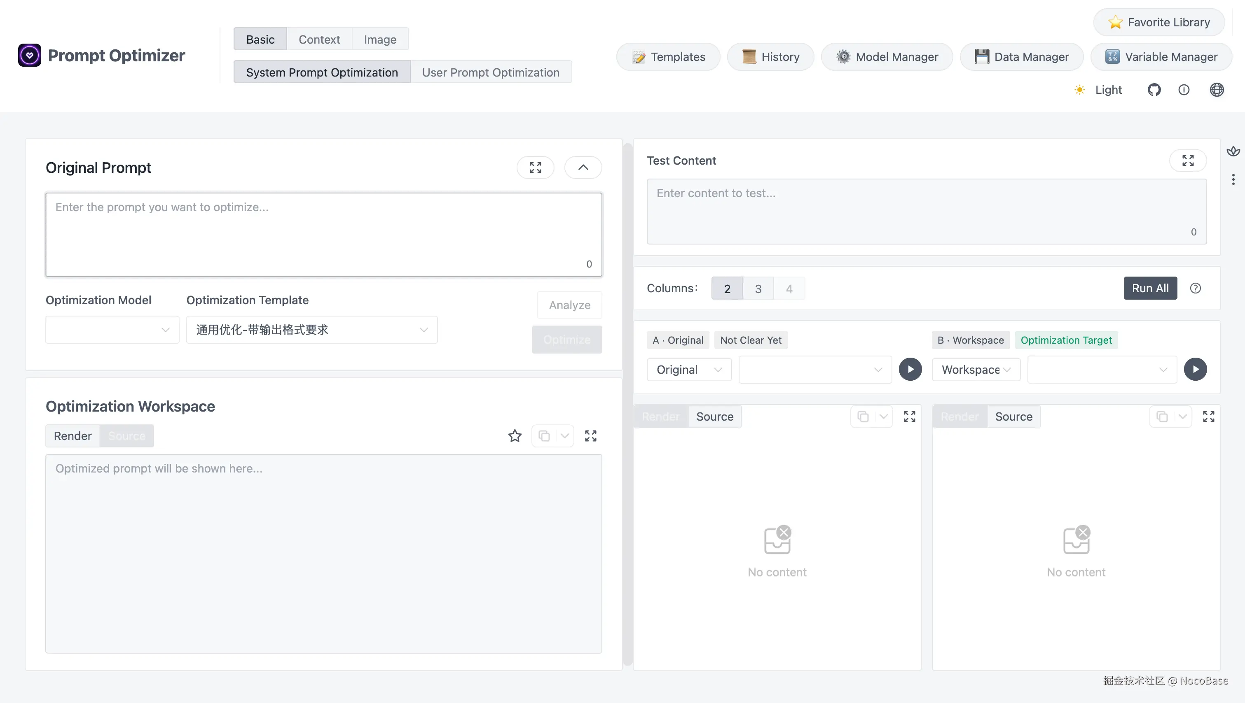Viewport: 1245px width, 703px height.
Task: Open the Optimization Model dropdown
Action: pyautogui.click(x=112, y=330)
